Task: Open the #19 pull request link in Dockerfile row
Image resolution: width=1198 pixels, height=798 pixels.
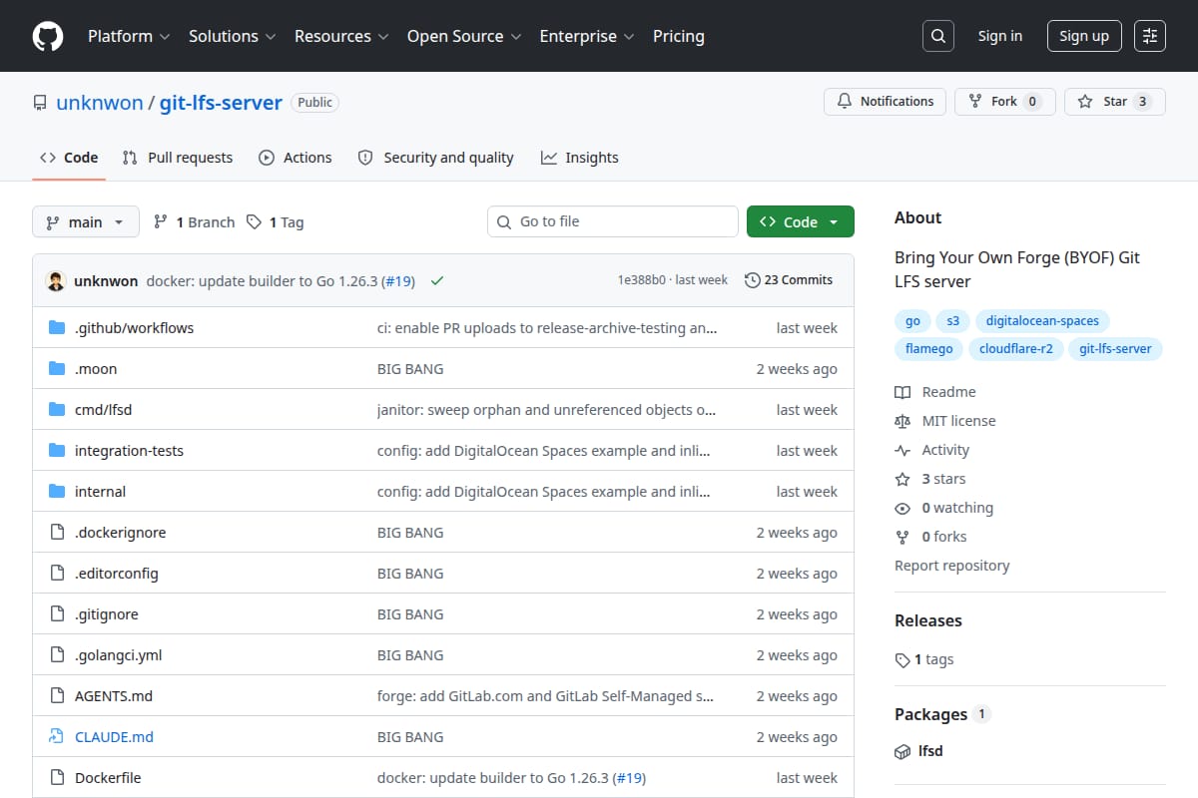Action: (x=630, y=778)
